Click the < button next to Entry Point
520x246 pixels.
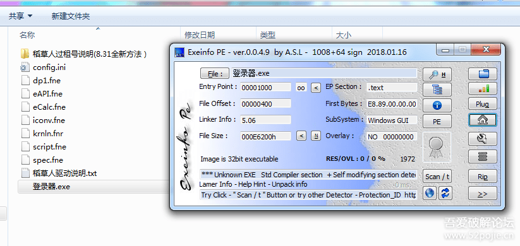pos(316,88)
